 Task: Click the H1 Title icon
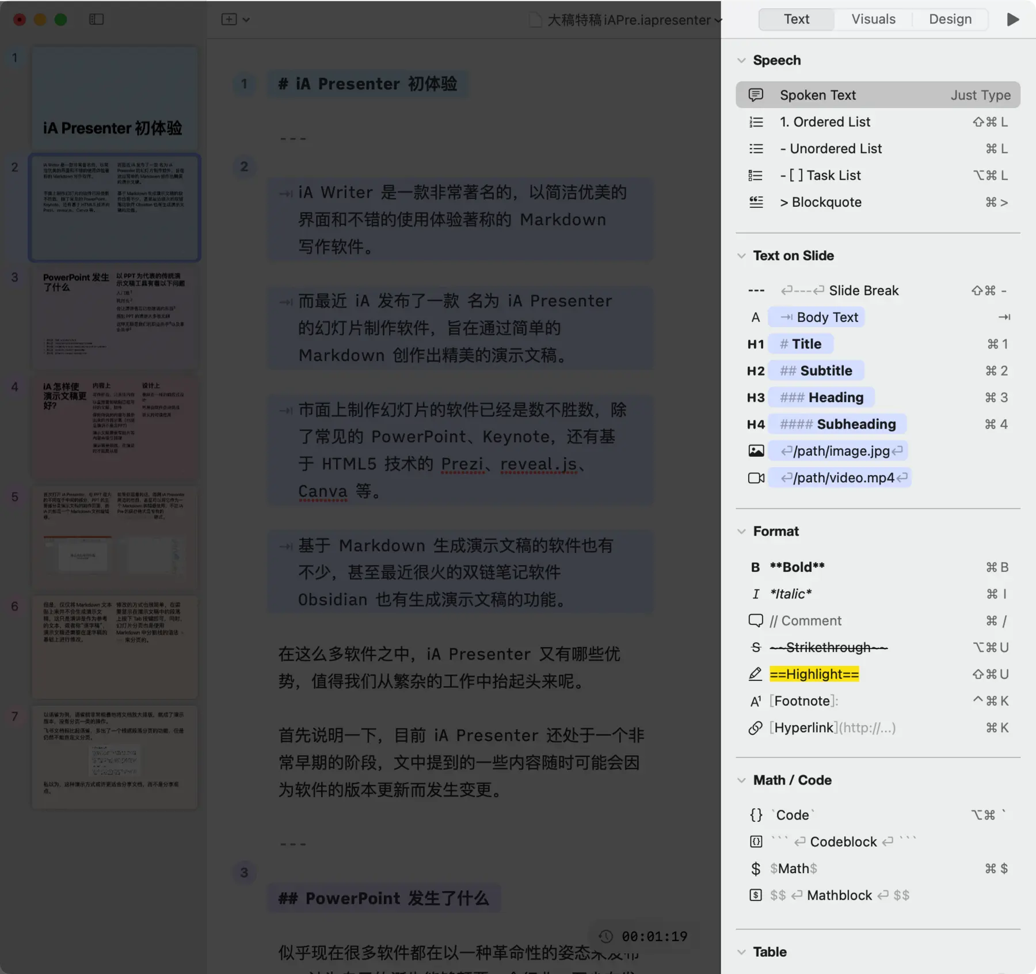(756, 344)
